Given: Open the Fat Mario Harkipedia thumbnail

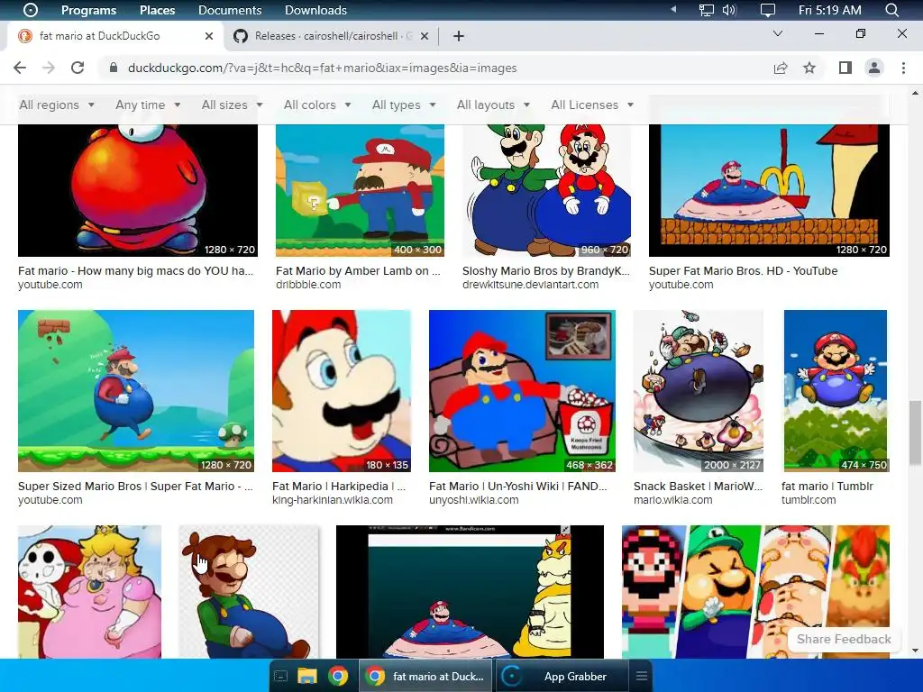Looking at the screenshot, I should [342, 391].
